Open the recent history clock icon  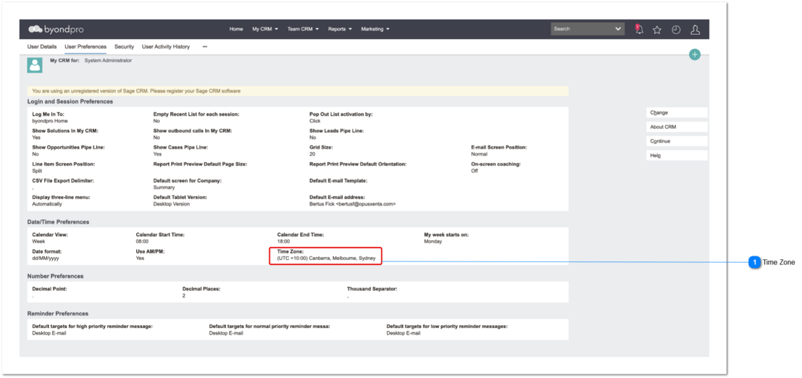[676, 30]
